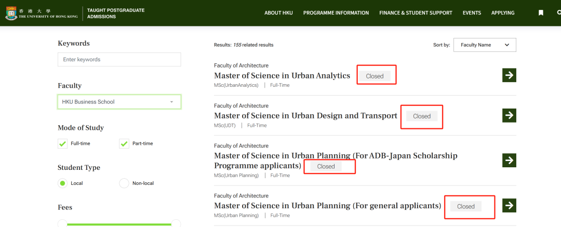Click the Fees range slider
The image size is (561, 227).
[119, 224]
